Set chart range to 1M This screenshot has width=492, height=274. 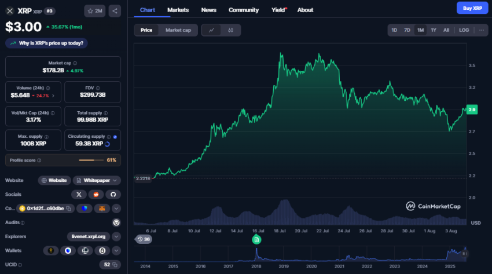coord(420,30)
